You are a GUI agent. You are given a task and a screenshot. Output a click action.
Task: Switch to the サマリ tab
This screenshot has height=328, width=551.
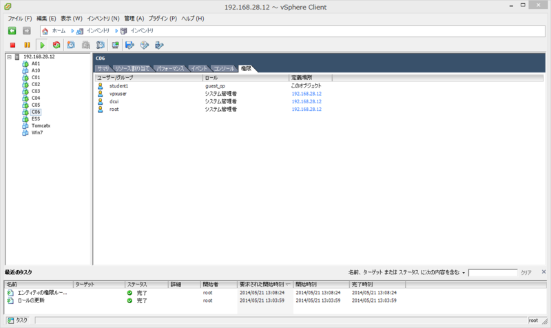coord(103,68)
